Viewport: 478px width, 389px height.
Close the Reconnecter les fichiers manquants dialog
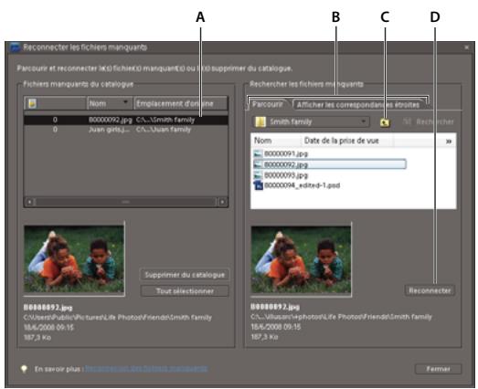(x=466, y=47)
